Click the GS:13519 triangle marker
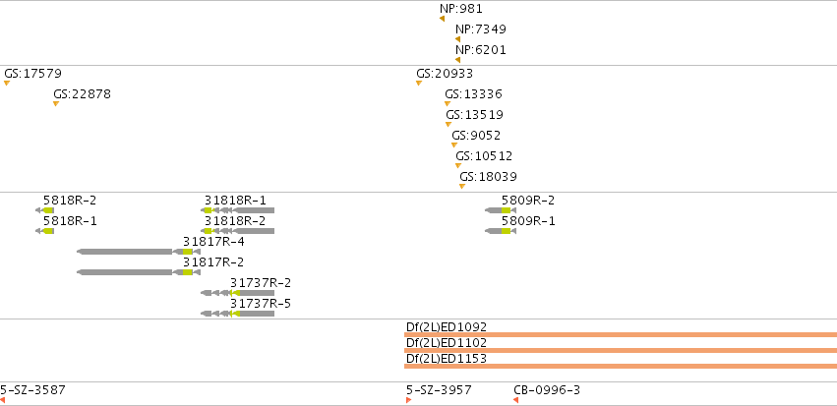Screen dimensions: 837x406 (x=448, y=124)
